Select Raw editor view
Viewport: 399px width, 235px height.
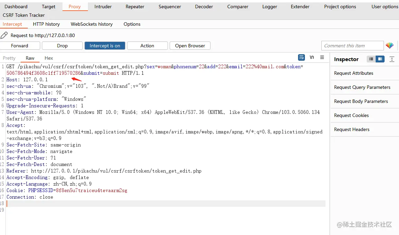tap(30, 58)
